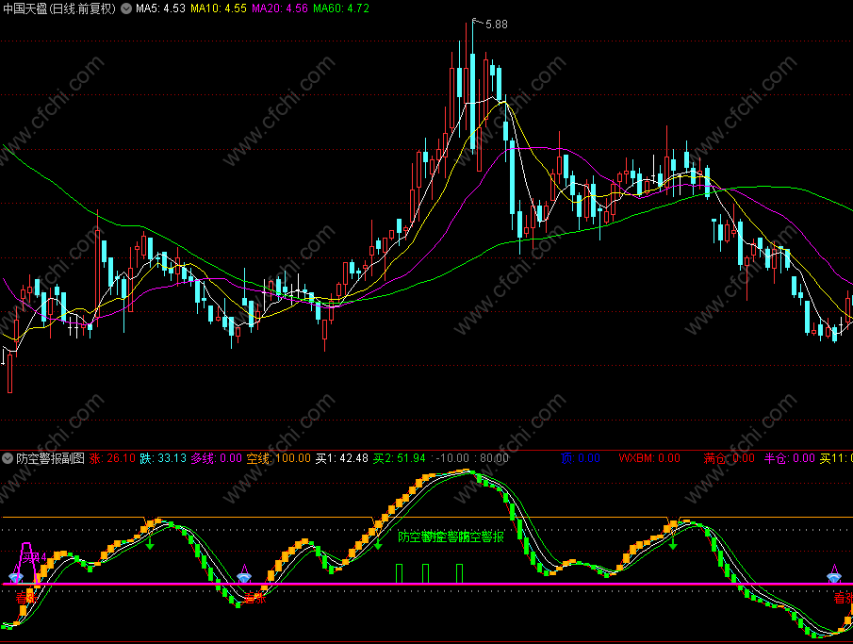Click the 中国天楹(日线.前复权) chart title
Screen dimensions: 853x644
(x=59, y=8)
